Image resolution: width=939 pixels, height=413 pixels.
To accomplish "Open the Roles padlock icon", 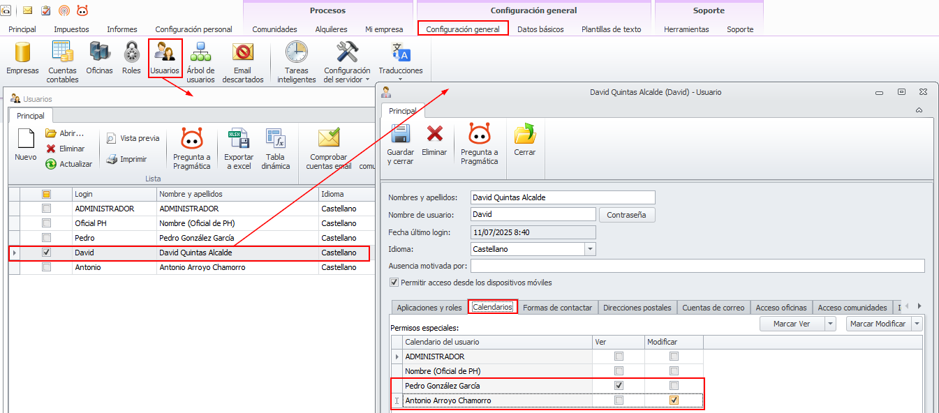I will (x=131, y=59).
